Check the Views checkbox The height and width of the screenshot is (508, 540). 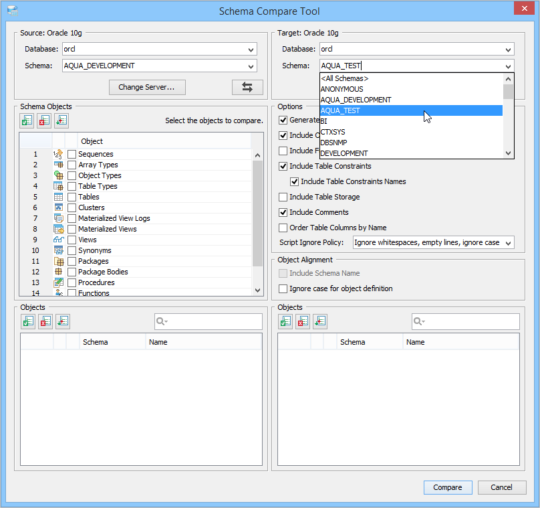pyautogui.click(x=72, y=240)
